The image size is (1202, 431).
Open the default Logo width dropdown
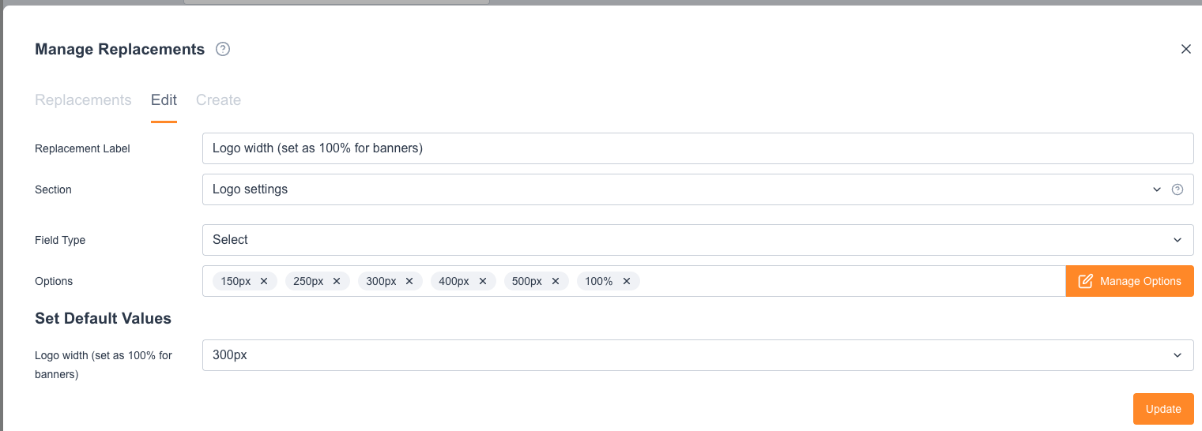(x=697, y=355)
